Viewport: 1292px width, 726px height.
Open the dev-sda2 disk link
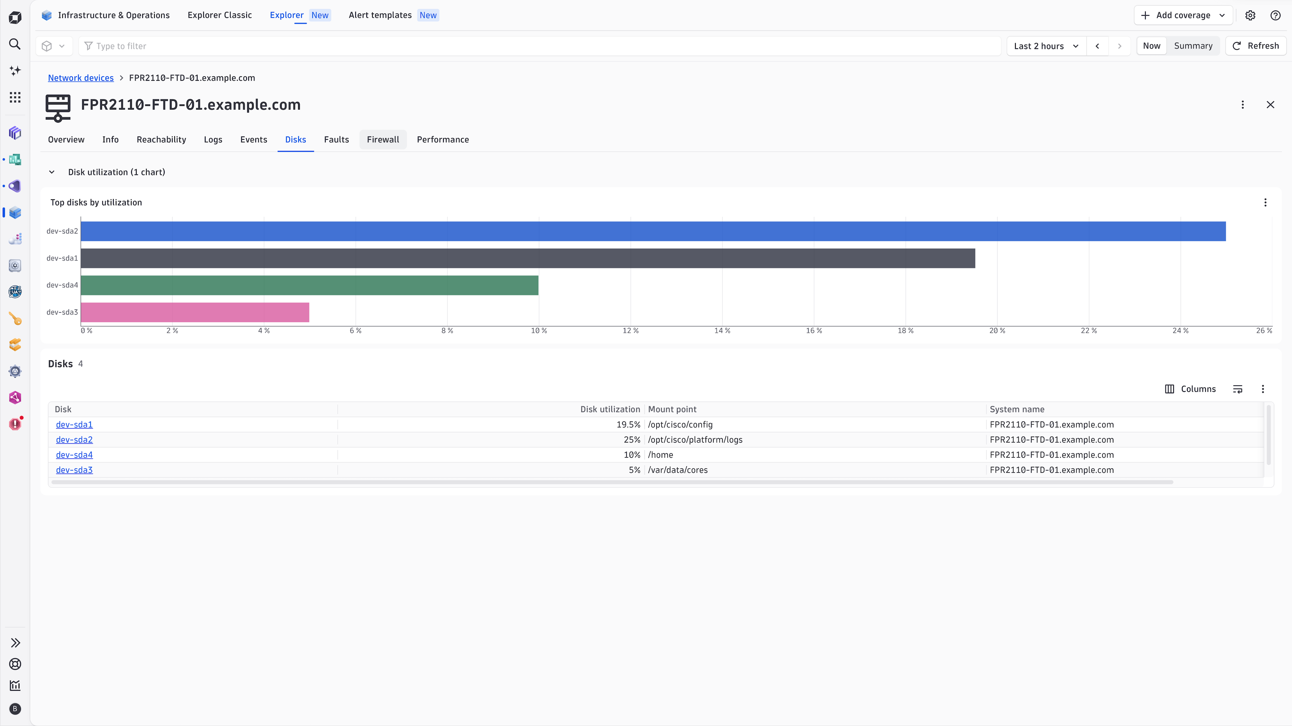[74, 440]
